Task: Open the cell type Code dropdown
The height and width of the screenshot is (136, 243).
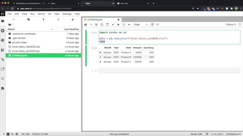Action: (x=140, y=25)
